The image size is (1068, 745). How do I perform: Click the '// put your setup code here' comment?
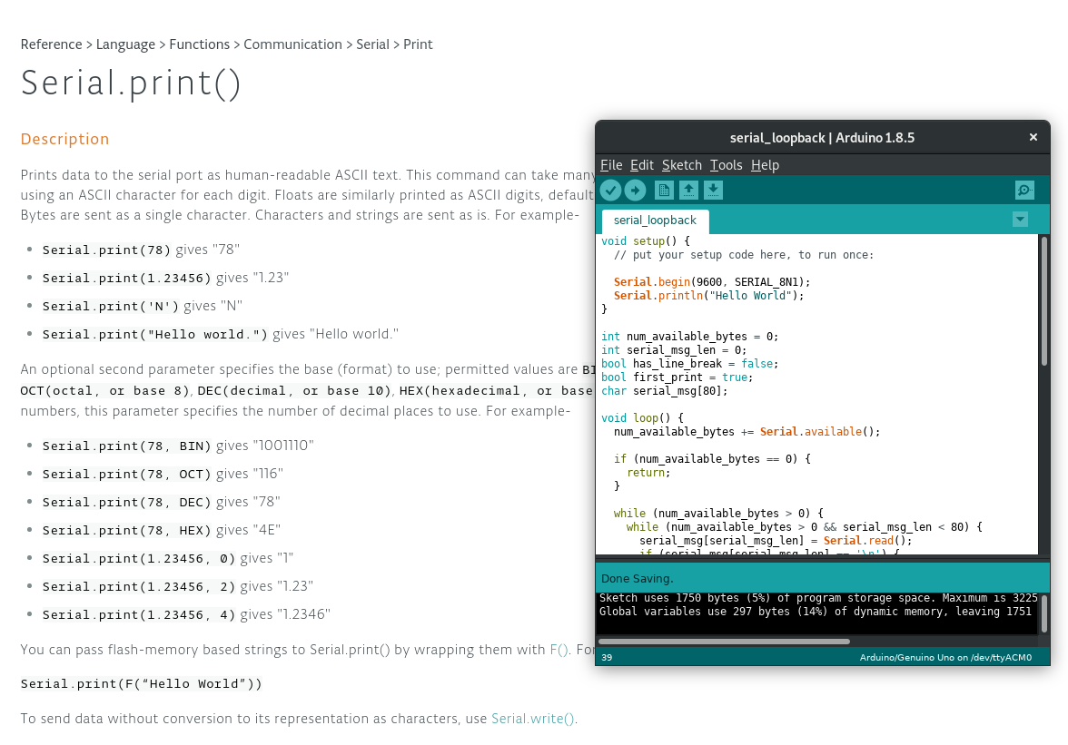point(744,254)
